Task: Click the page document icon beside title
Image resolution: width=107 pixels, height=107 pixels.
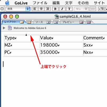Action: pyautogui.click(x=10, y=28)
